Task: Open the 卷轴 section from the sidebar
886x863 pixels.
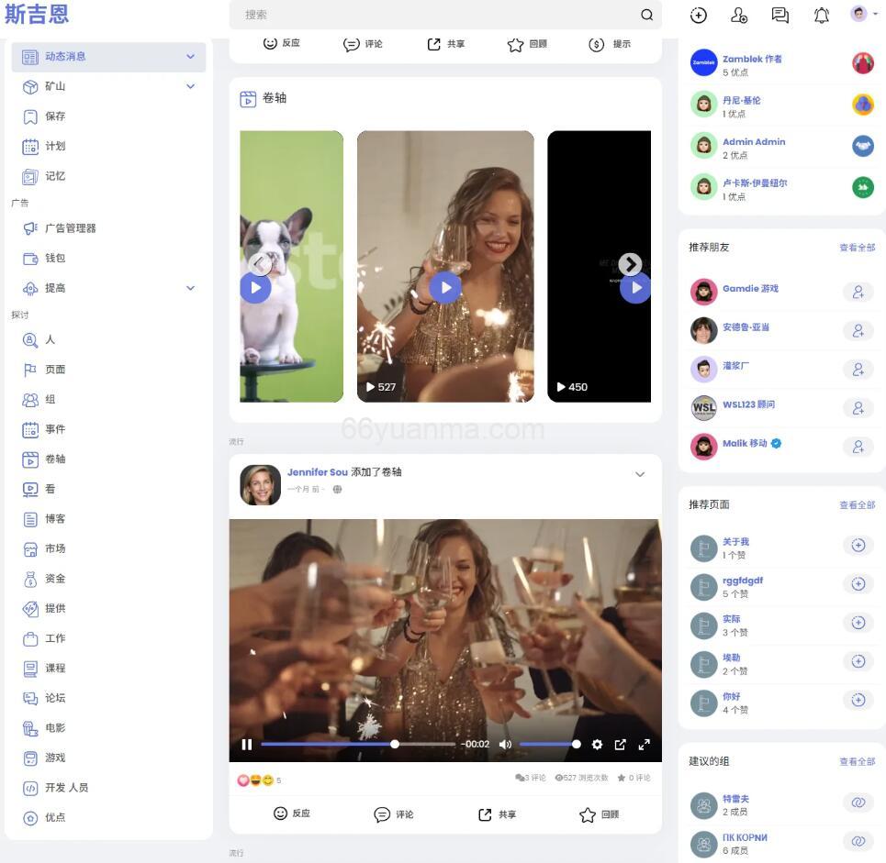Action: (56, 459)
